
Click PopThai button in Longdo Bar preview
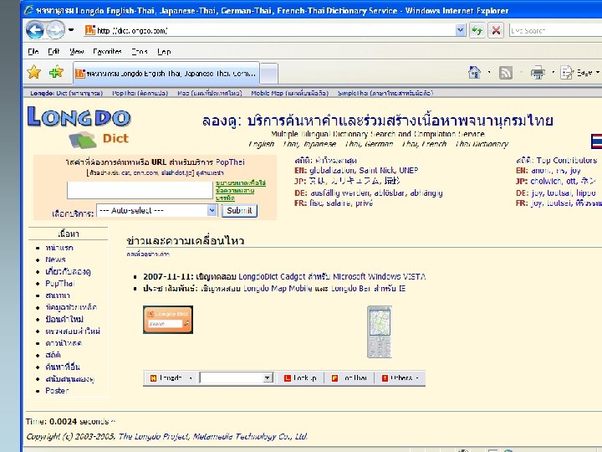coord(349,378)
